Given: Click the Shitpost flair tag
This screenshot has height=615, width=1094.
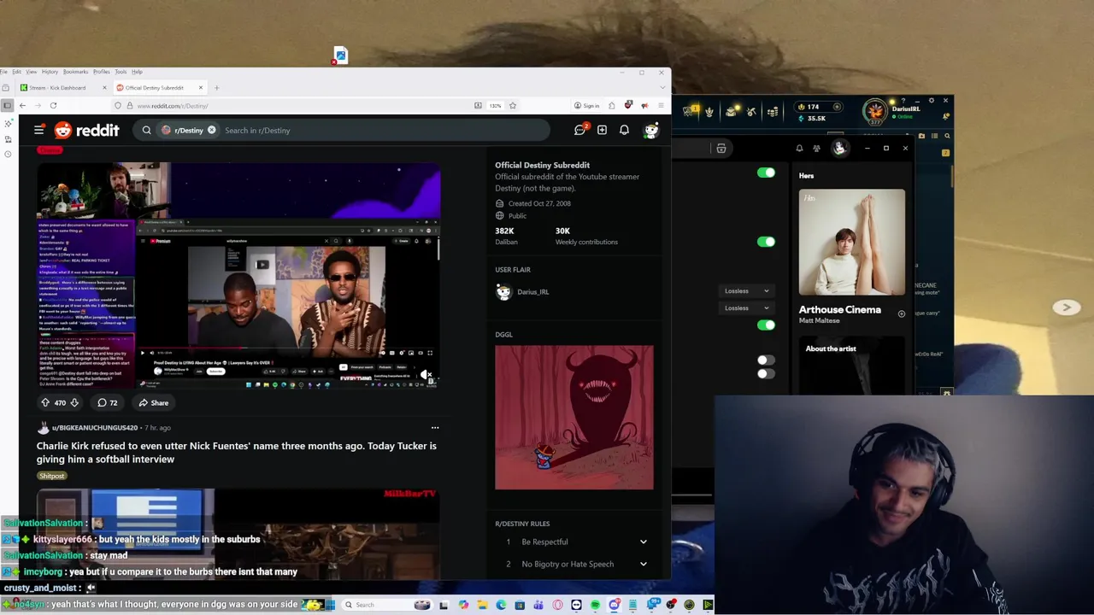Looking at the screenshot, I should coord(51,476).
